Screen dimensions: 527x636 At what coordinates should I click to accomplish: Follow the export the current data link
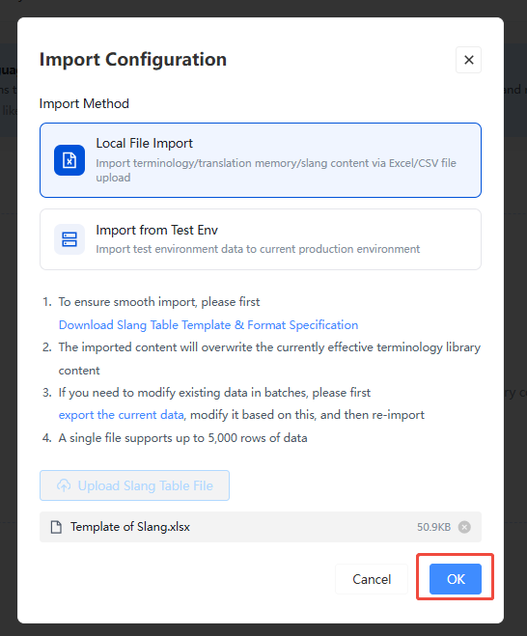(x=121, y=415)
